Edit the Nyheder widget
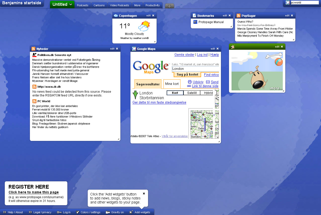Viewport: 321px width, 215px height. click(x=112, y=49)
